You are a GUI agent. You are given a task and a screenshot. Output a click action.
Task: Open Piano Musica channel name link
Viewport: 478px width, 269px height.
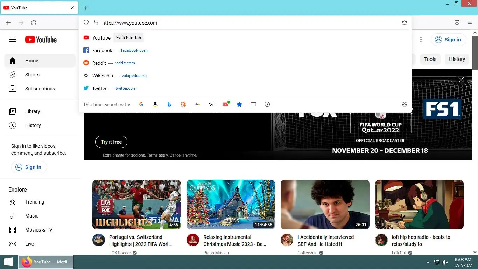(x=216, y=253)
